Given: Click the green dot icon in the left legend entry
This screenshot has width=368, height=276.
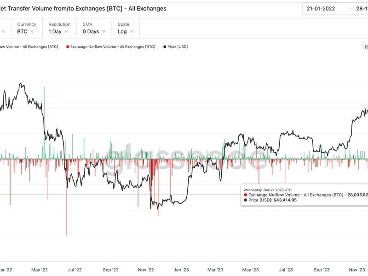Looking at the screenshot, I should click(x=1, y=46).
